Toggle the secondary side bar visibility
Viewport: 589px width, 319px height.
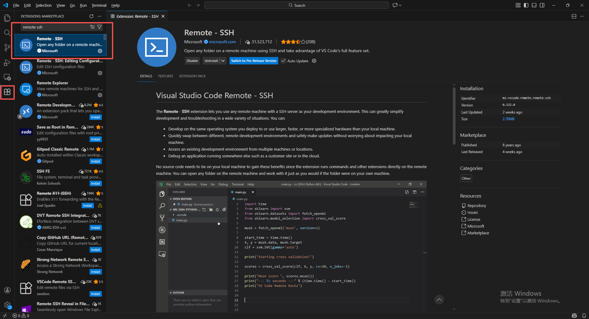click(542, 5)
